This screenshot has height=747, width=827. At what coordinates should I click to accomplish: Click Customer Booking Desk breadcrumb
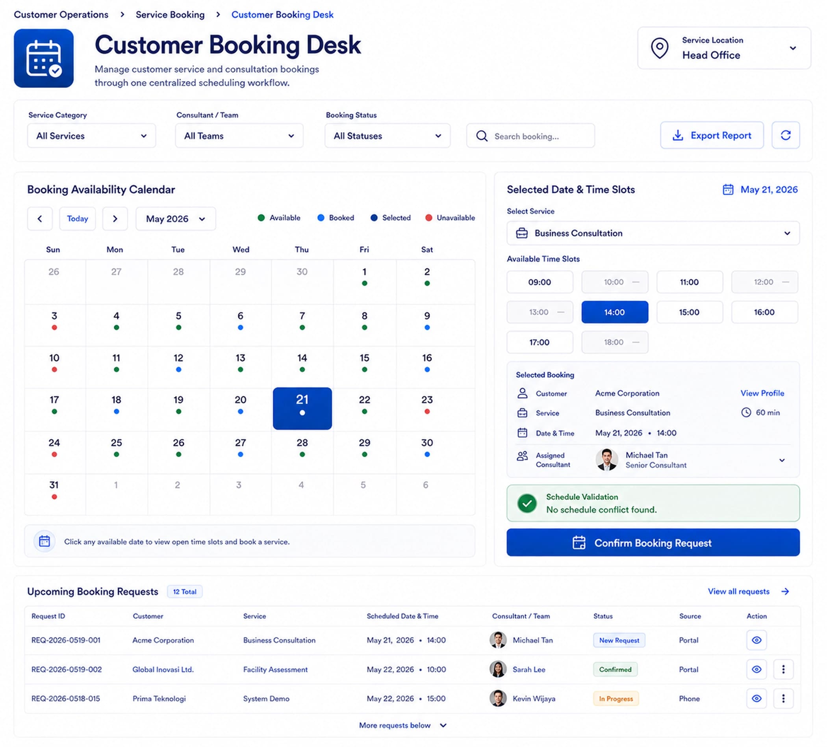tap(282, 14)
